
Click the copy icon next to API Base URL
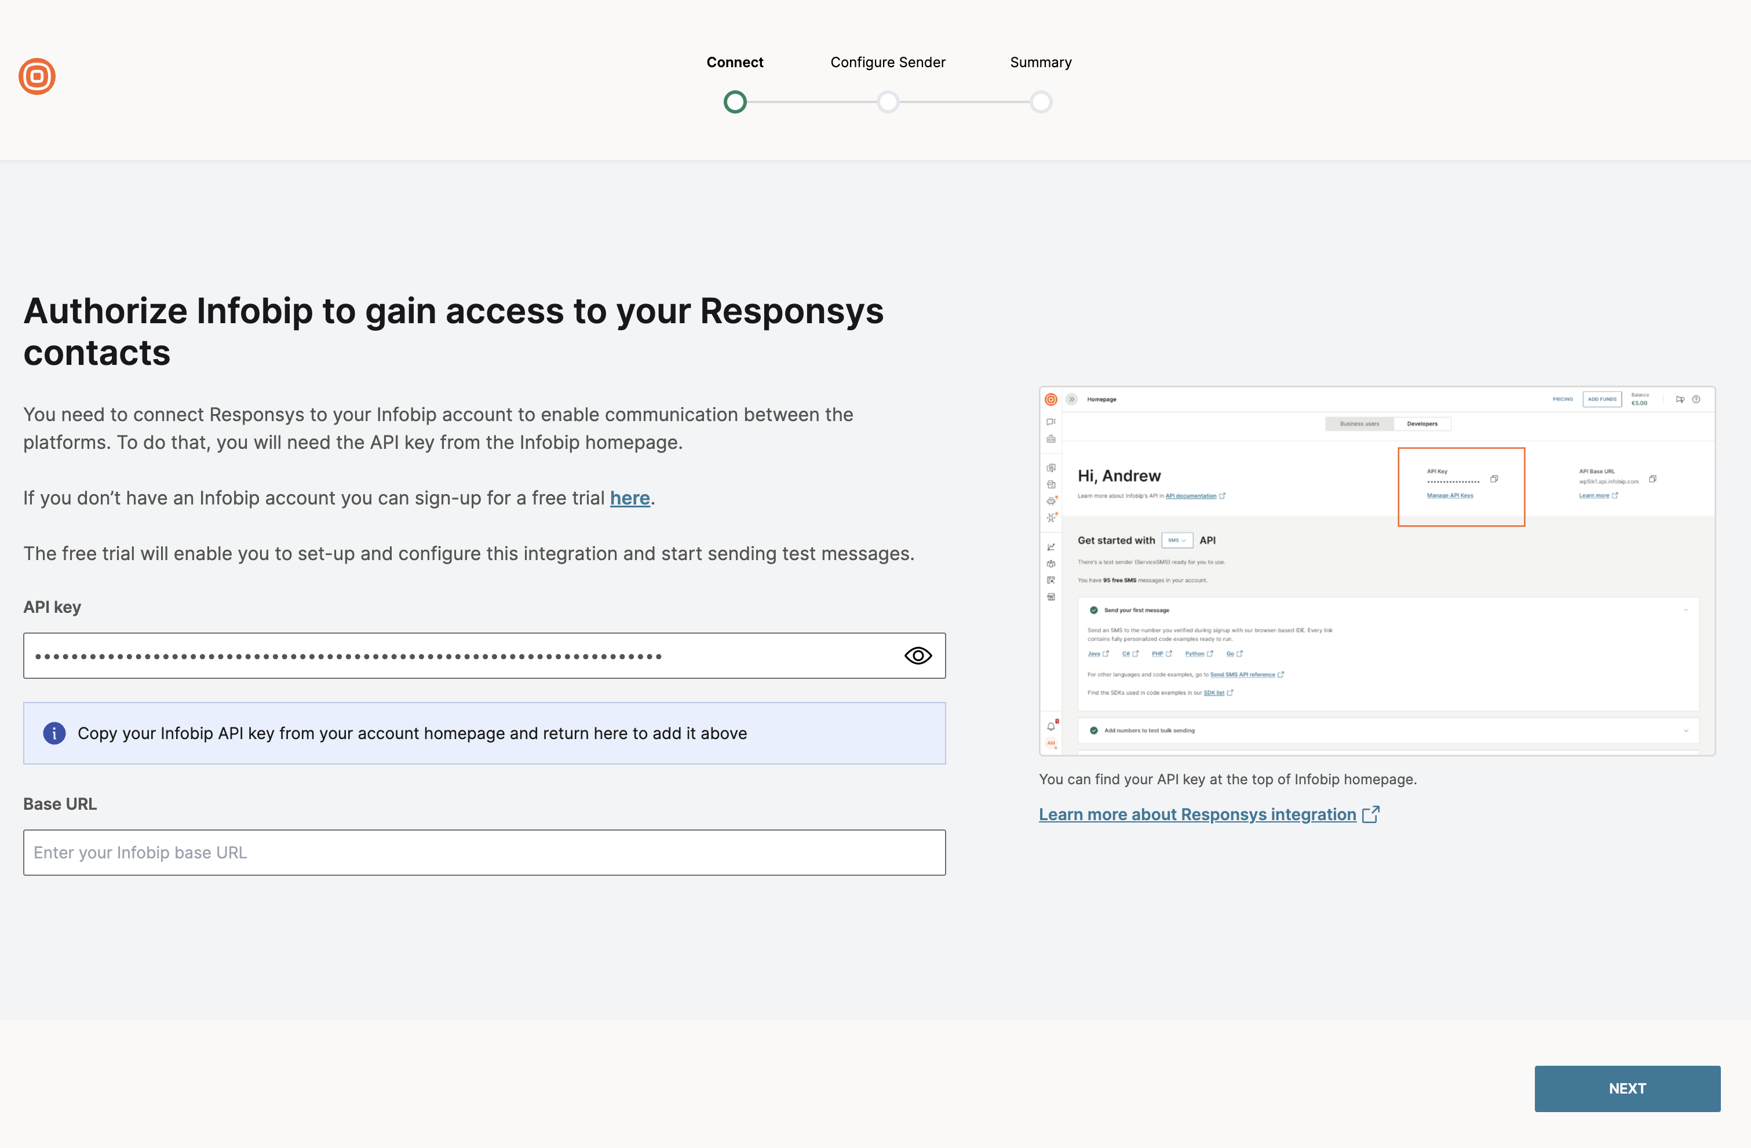pyautogui.click(x=1652, y=479)
